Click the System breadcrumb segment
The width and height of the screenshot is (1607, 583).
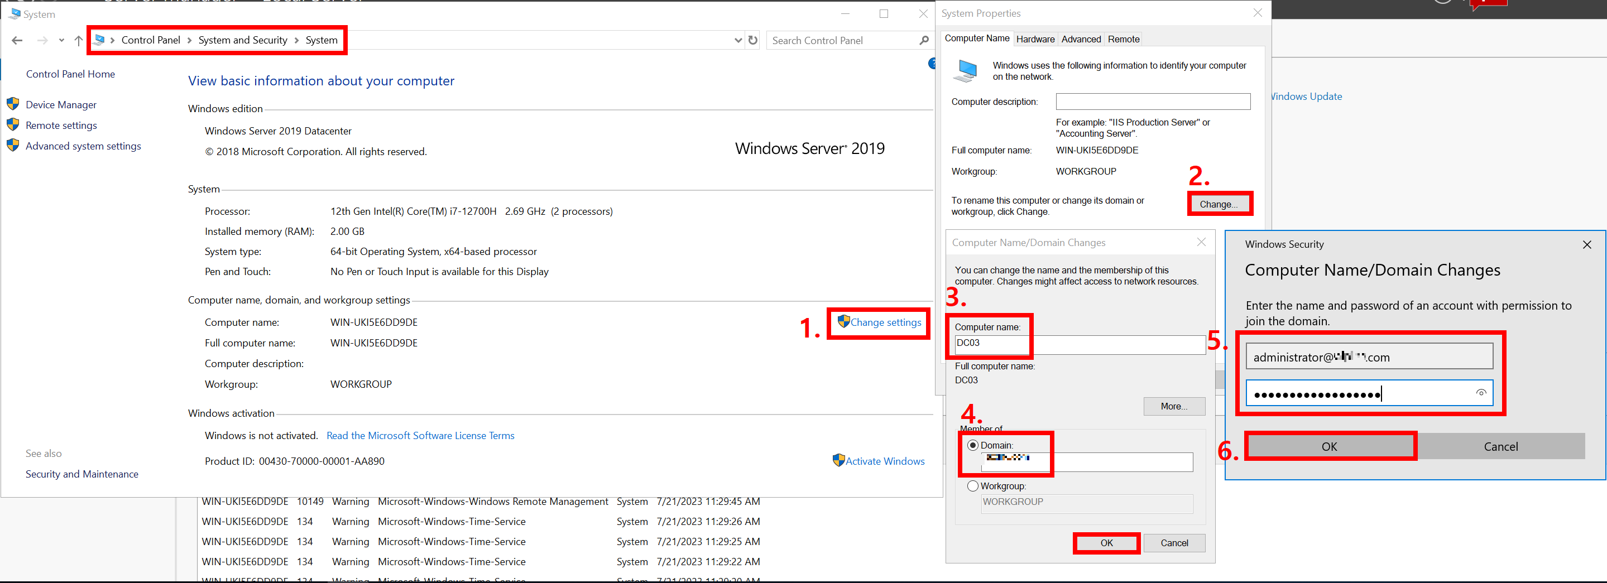322,40
